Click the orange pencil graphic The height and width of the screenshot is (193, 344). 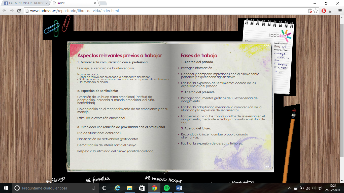[x=289, y=146]
